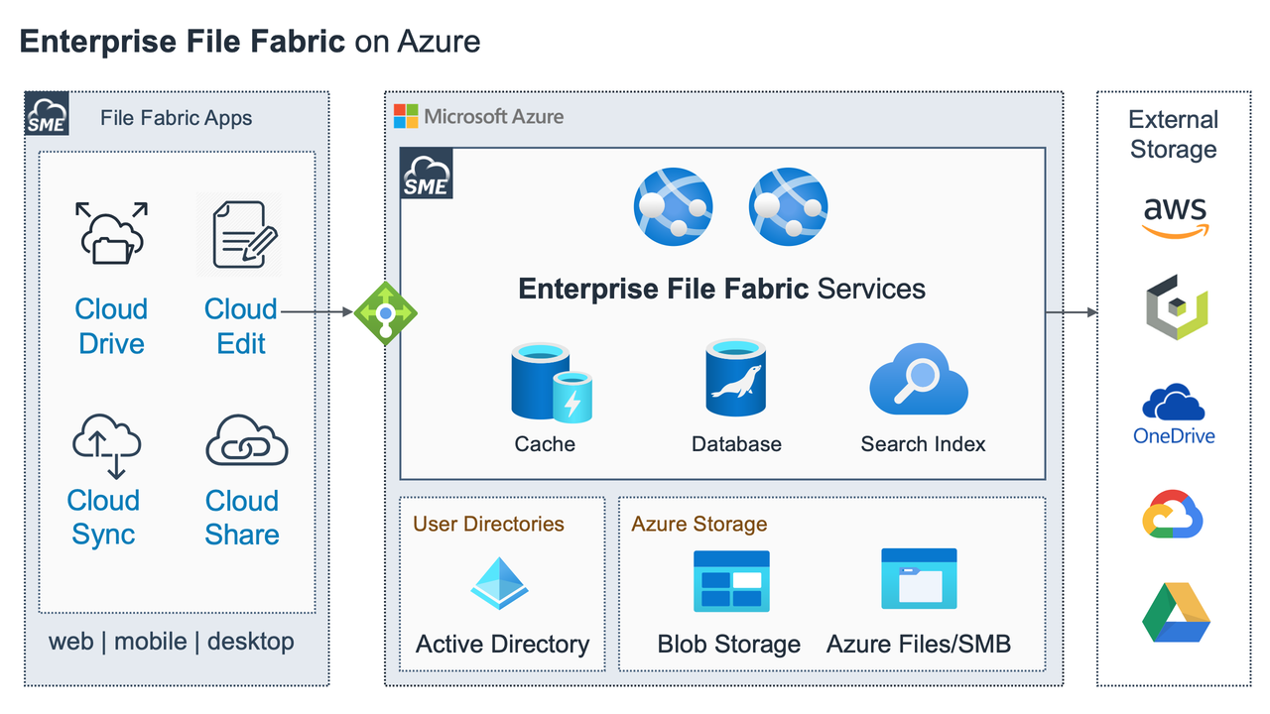Click the Blob Storage label
Screen dimensions: 1270x714
pos(729,645)
